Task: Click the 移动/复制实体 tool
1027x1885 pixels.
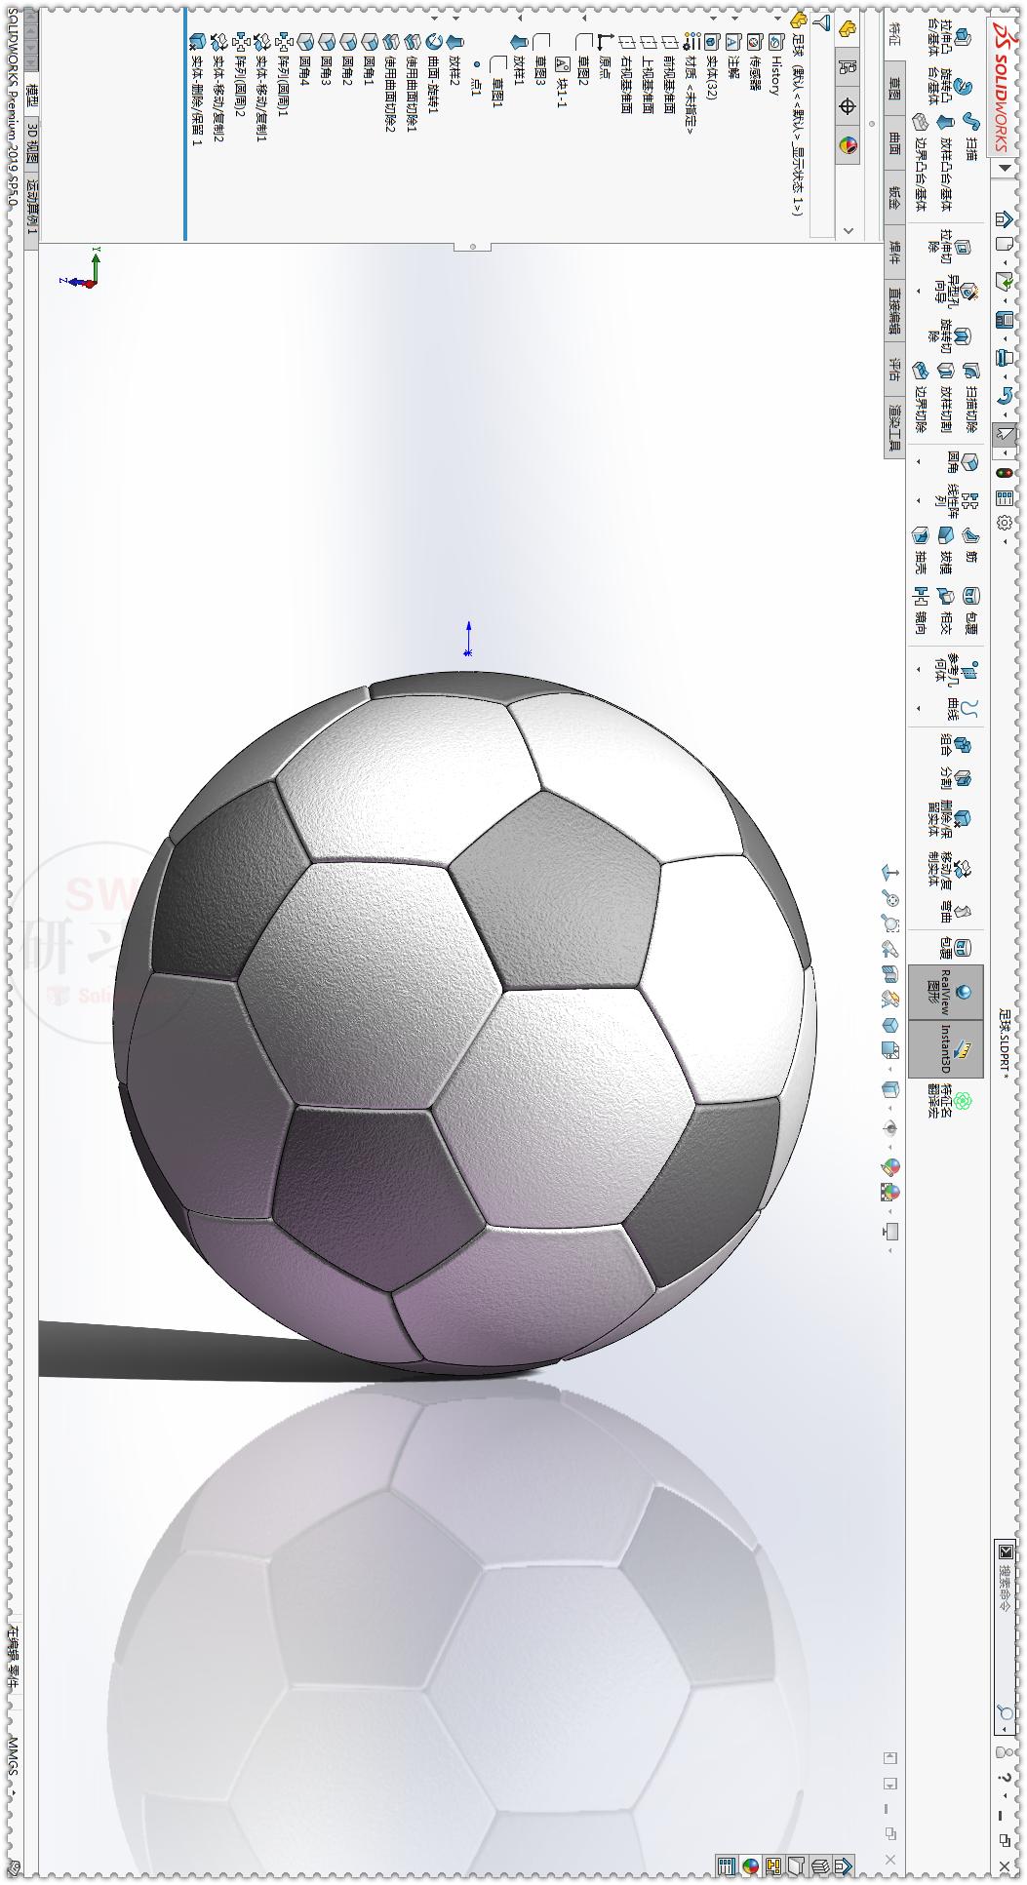Action: pos(948,870)
